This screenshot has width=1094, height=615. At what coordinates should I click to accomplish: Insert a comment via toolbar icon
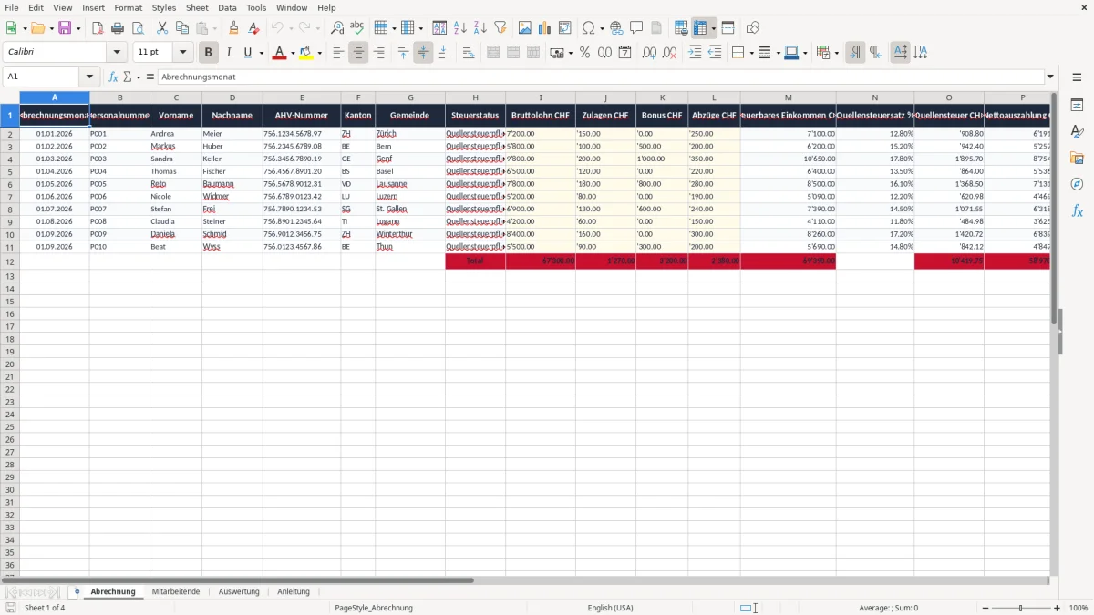(636, 28)
